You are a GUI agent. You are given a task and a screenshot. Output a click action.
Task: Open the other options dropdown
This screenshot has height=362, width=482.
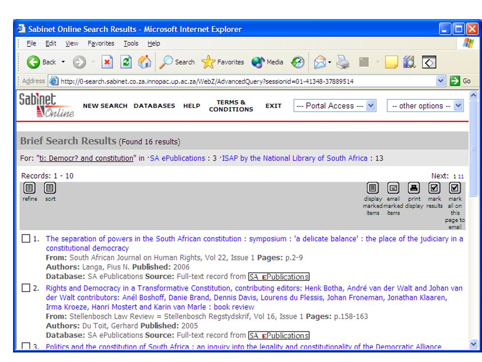point(425,106)
